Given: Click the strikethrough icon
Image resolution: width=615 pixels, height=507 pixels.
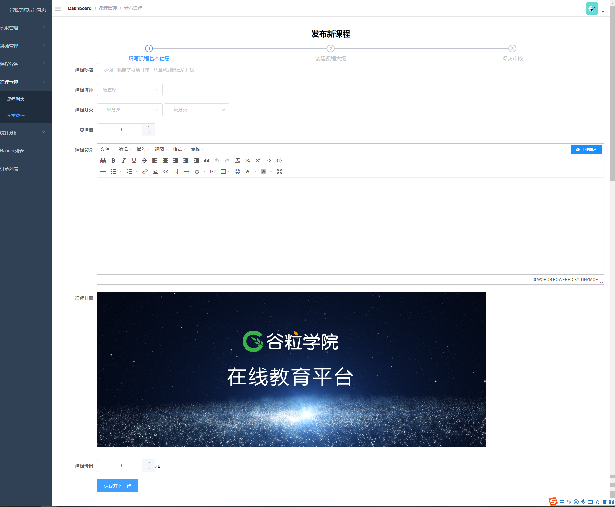Looking at the screenshot, I should [144, 160].
